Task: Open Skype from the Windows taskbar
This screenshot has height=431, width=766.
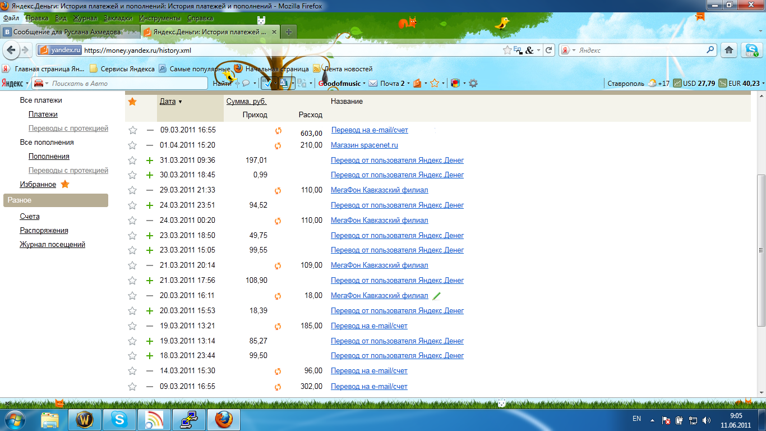Action: 119,419
